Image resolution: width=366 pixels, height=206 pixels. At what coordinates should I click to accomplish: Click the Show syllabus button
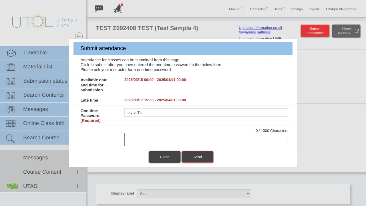pyautogui.click(x=346, y=31)
